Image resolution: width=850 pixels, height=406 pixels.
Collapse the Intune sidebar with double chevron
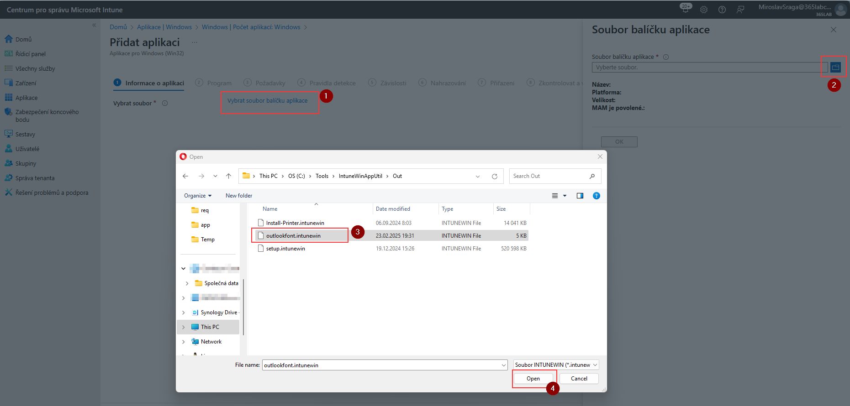pyautogui.click(x=94, y=25)
